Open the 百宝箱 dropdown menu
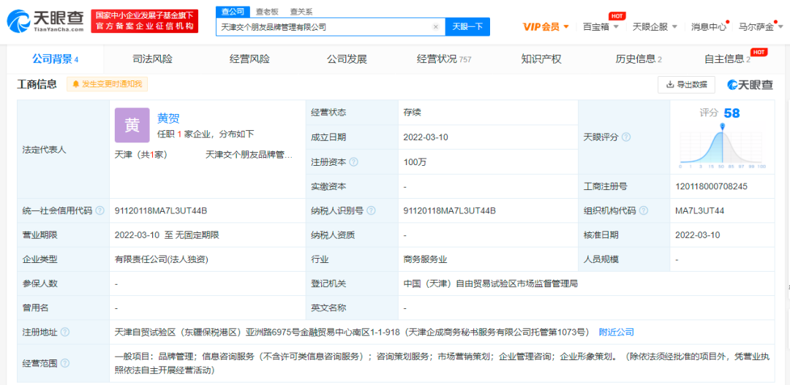 click(601, 27)
